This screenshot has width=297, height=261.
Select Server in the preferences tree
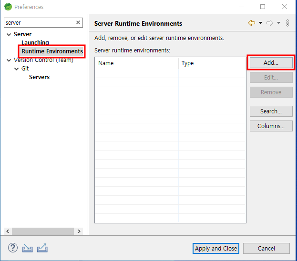click(22, 34)
